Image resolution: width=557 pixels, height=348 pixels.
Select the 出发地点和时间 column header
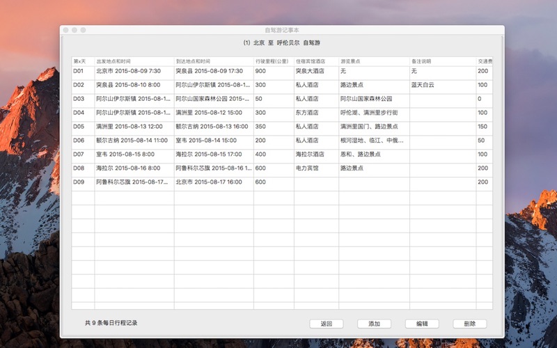(134, 61)
